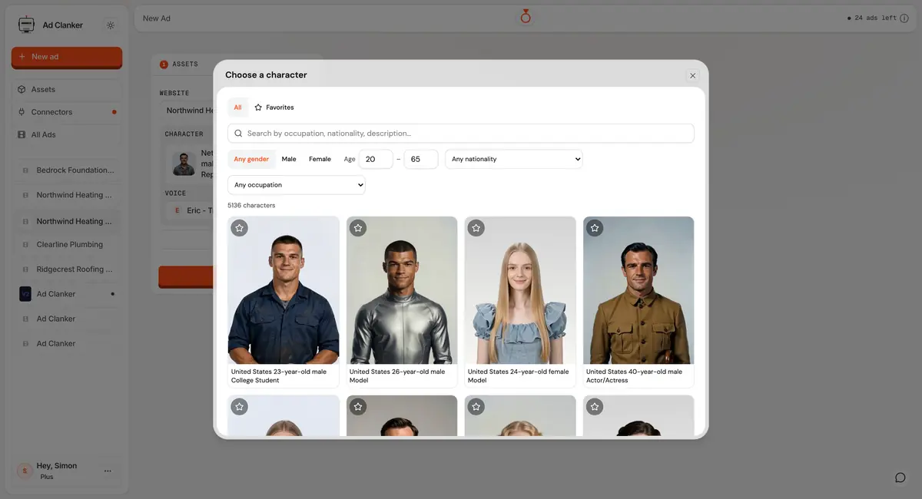Image resolution: width=922 pixels, height=499 pixels.
Task: Select the Female gender filter
Action: 320,159
